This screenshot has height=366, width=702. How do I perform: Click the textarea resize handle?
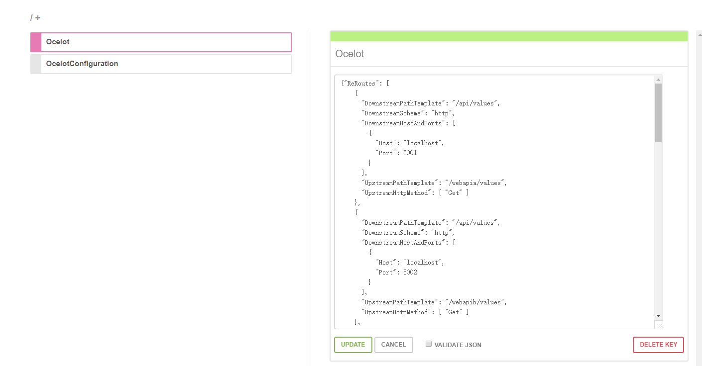[661, 325]
